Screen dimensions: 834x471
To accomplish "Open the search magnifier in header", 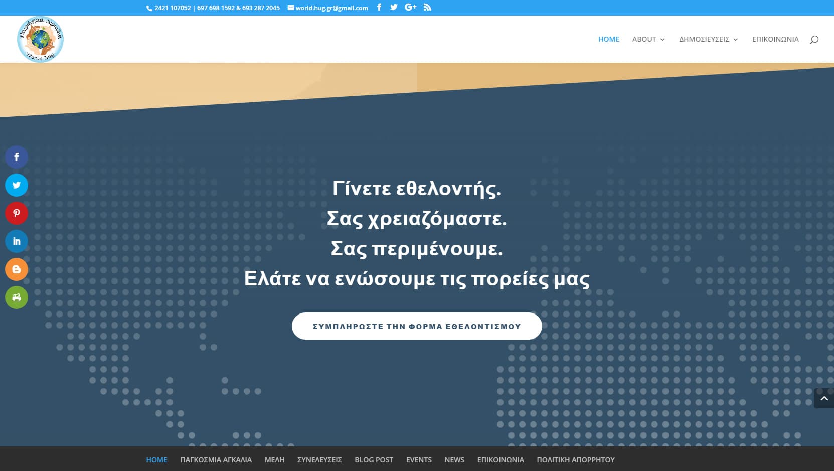I will [814, 39].
